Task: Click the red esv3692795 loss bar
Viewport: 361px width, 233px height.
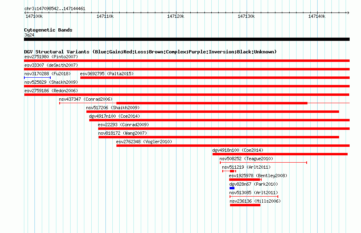Action: (x=215, y=78)
